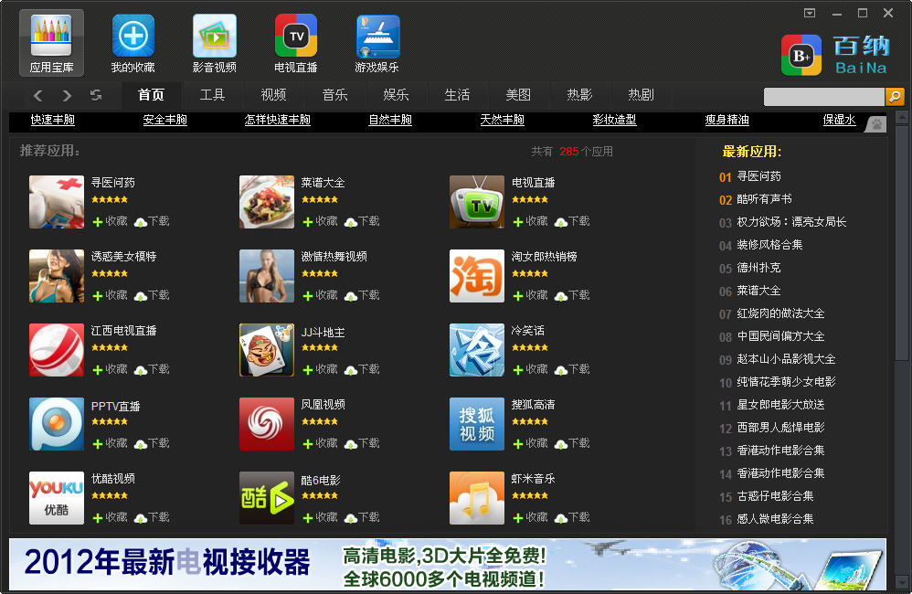
Task: Open the 瘦身精油 keyword link
Action: [x=727, y=120]
